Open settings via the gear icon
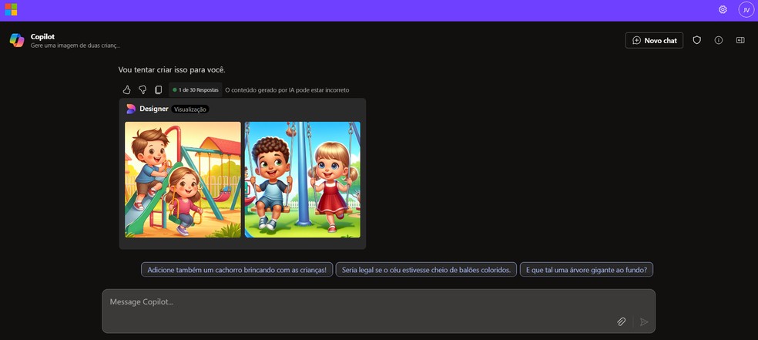The width and height of the screenshot is (758, 340). coord(723,10)
